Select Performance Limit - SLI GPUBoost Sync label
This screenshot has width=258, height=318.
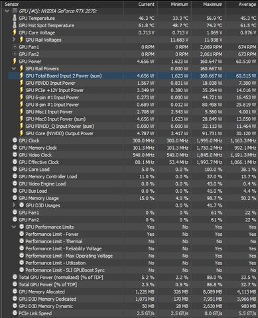pos(65,270)
